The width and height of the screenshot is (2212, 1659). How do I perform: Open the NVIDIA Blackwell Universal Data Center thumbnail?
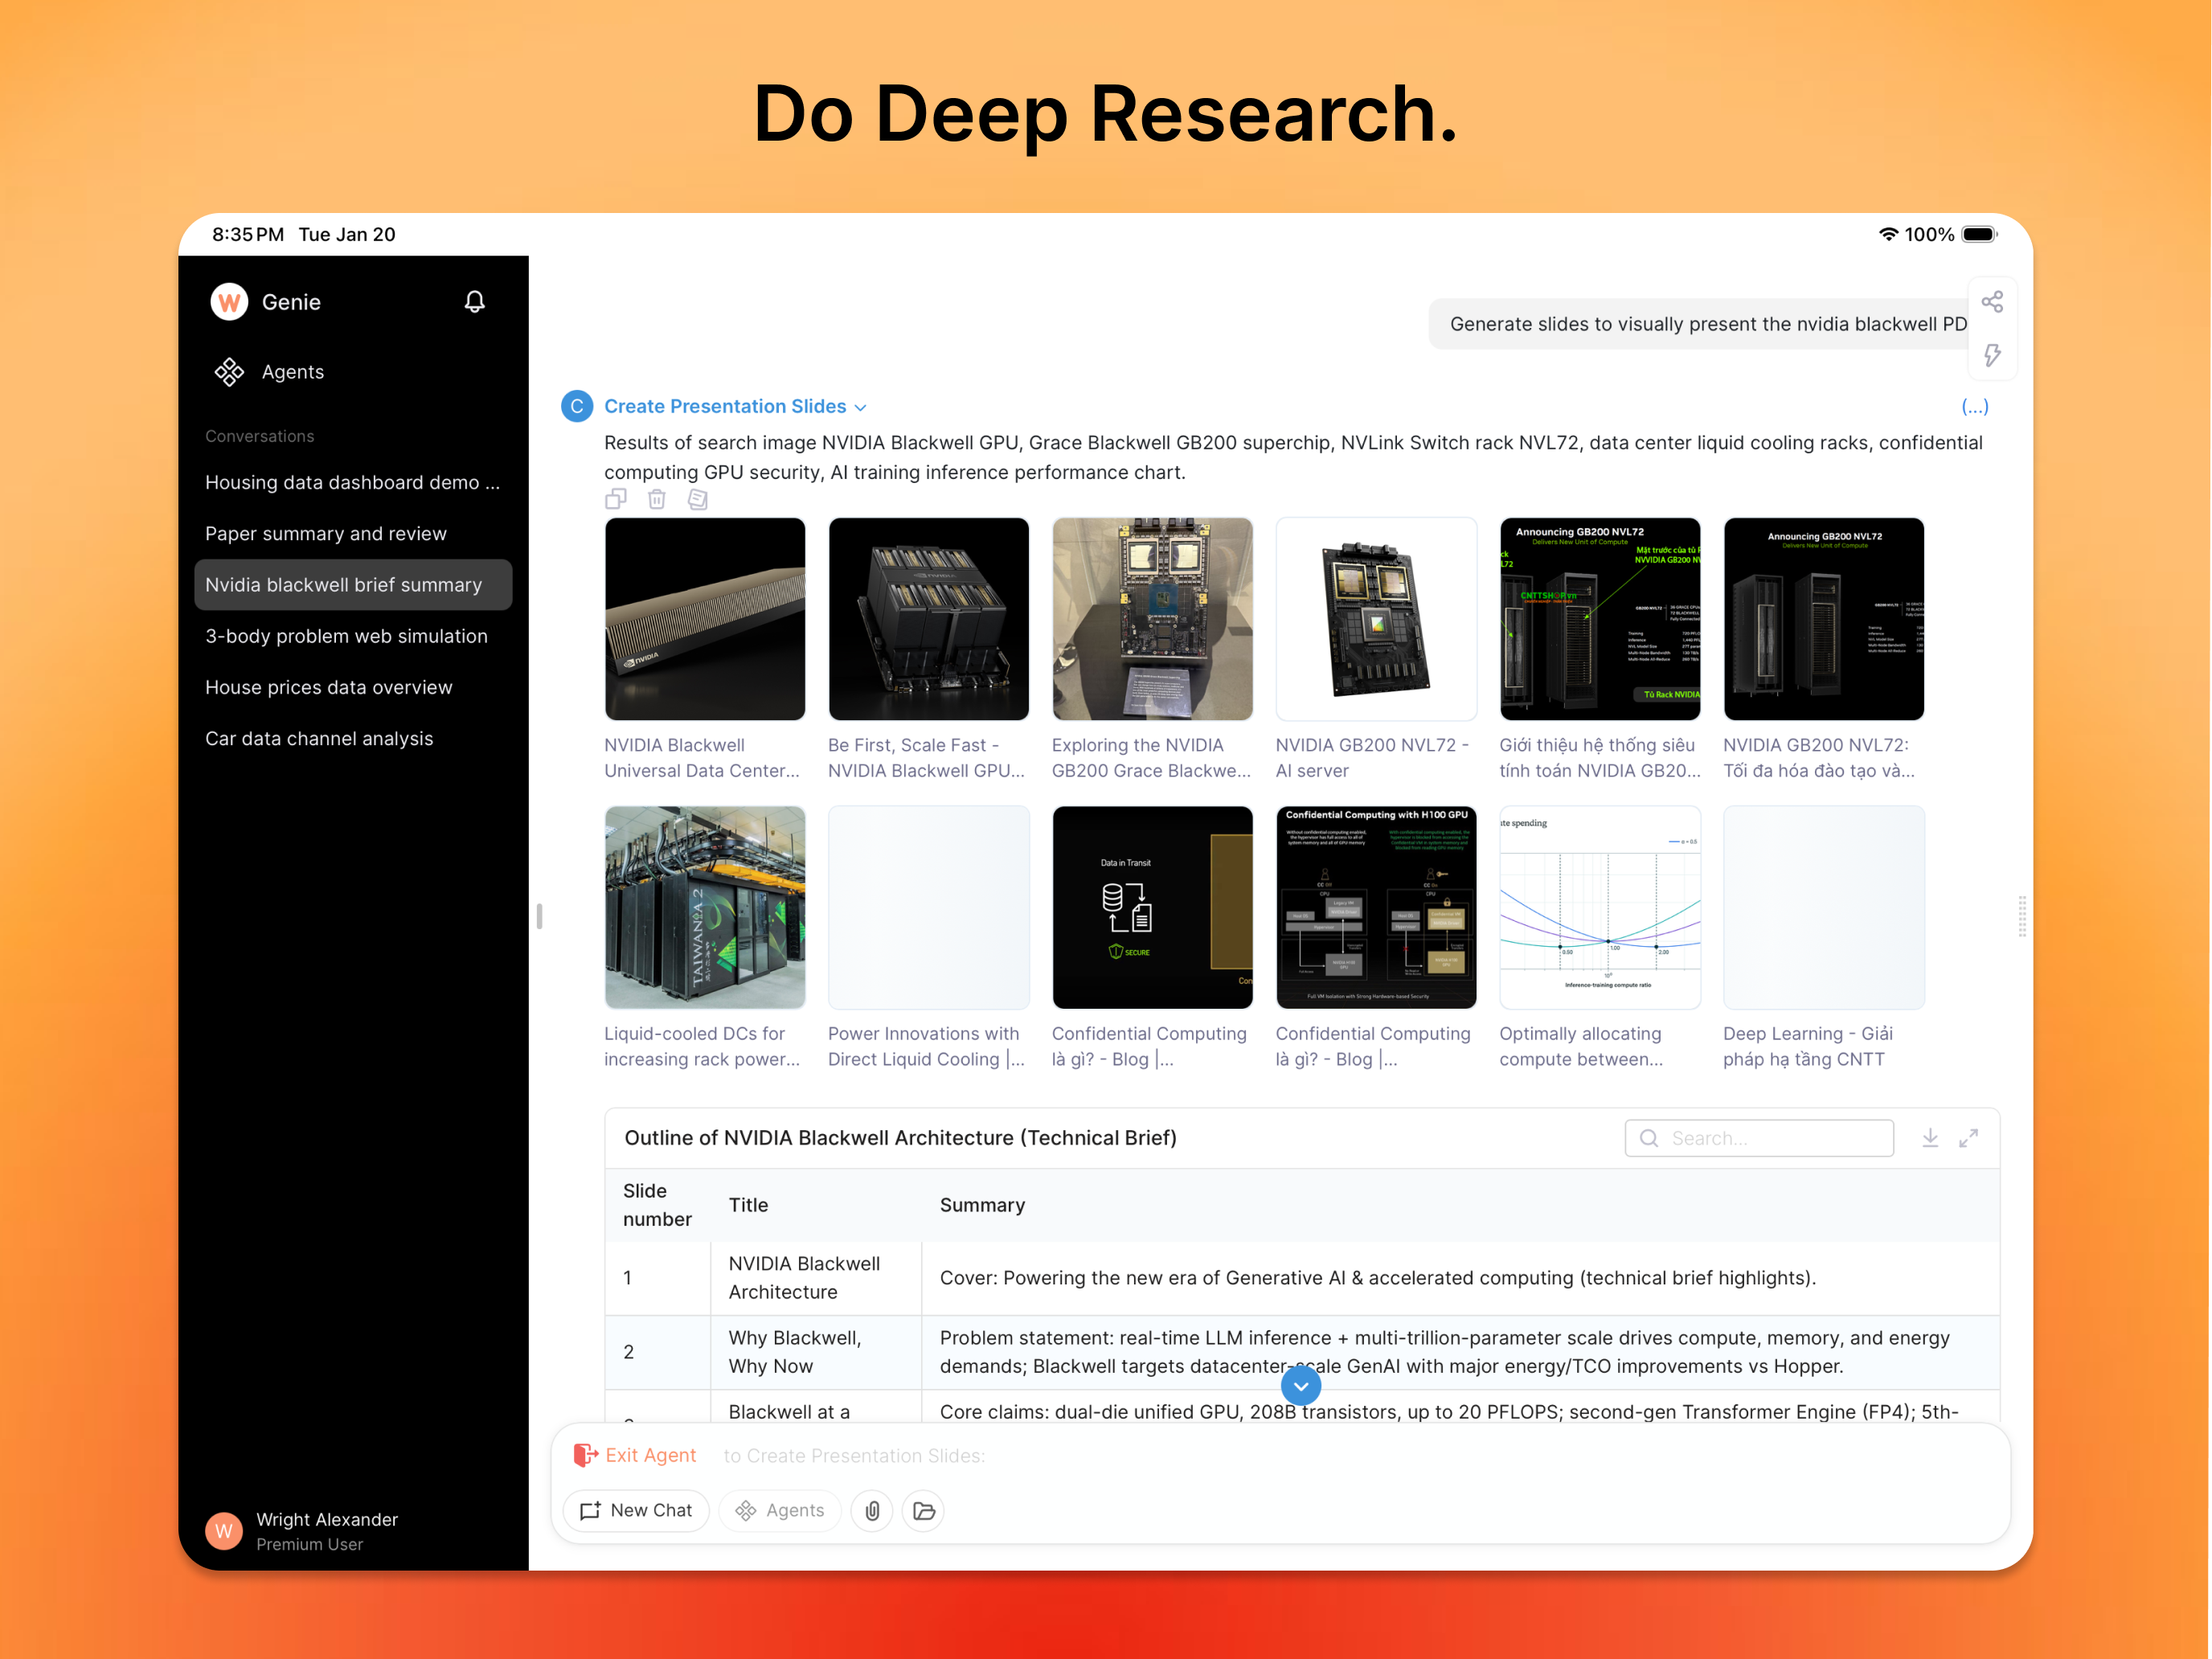click(705, 618)
